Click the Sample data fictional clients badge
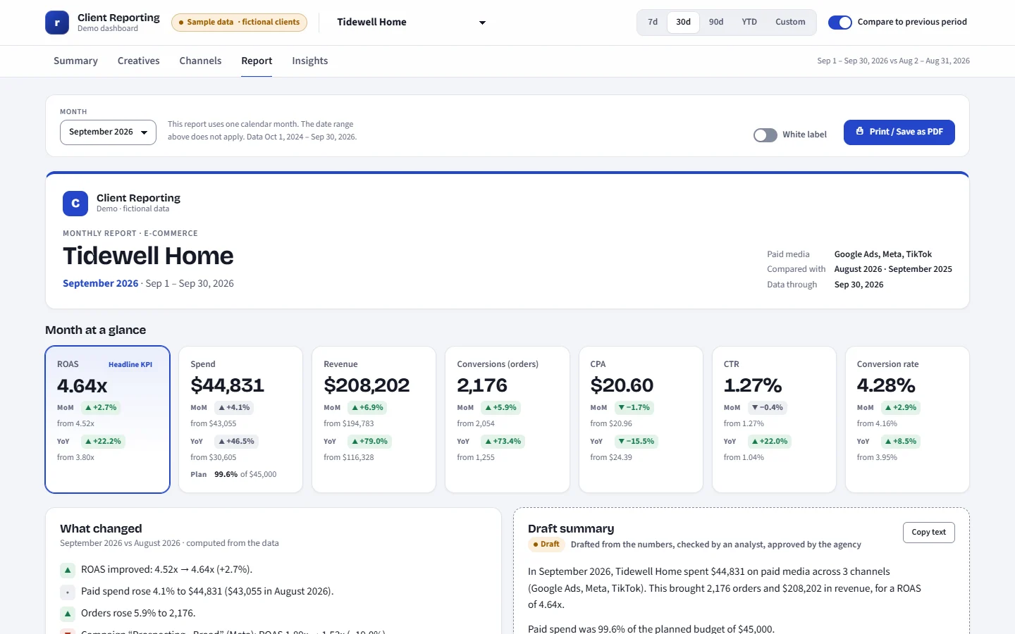The image size is (1015, 634). tap(239, 23)
